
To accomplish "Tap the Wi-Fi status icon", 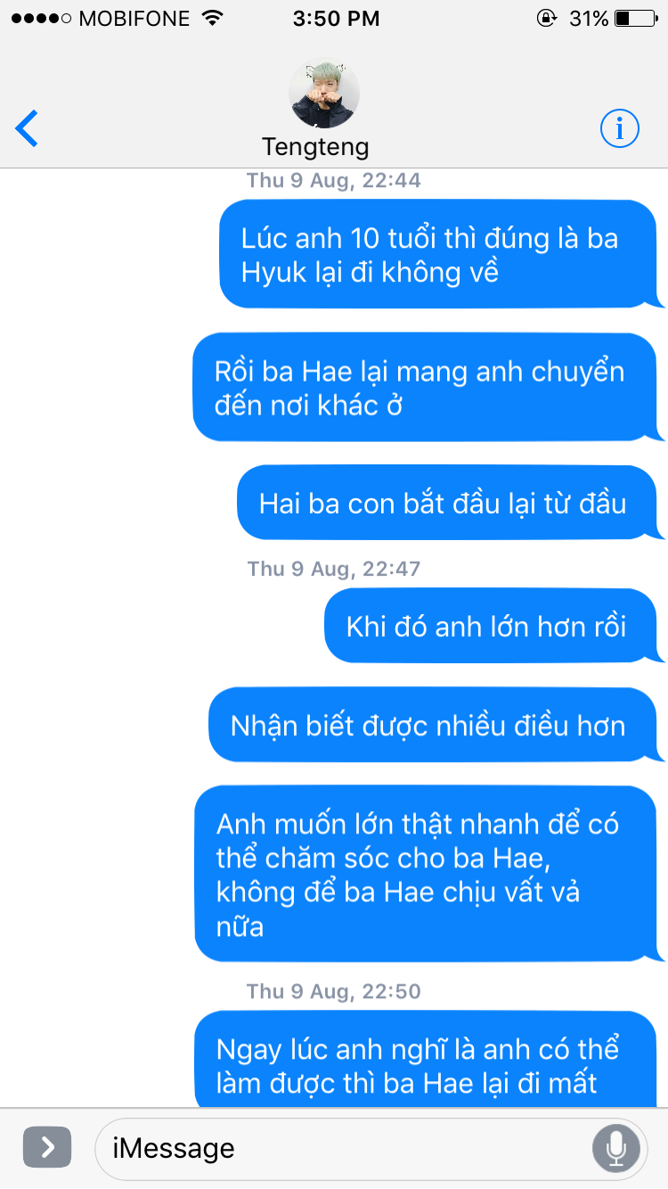I will click(213, 18).
